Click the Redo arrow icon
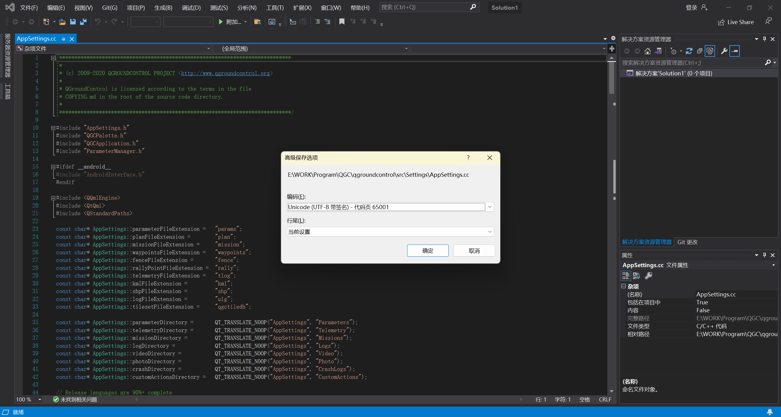Image resolution: width=781 pixels, height=417 pixels. 114,22
